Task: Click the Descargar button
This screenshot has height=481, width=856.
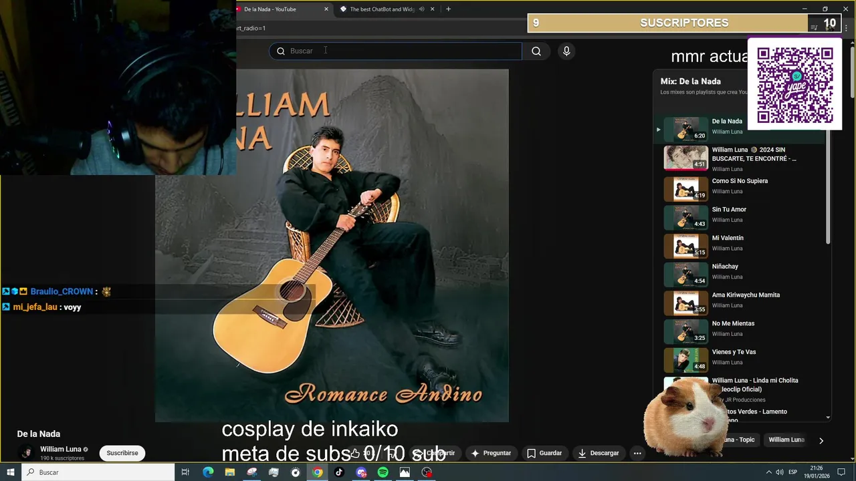Action: click(x=599, y=453)
